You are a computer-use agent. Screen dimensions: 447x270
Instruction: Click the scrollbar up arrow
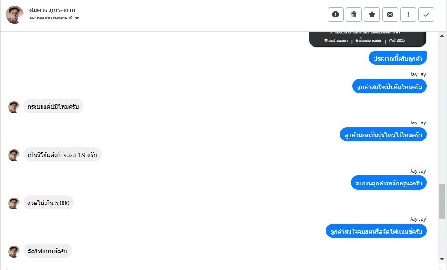tap(442, 35)
